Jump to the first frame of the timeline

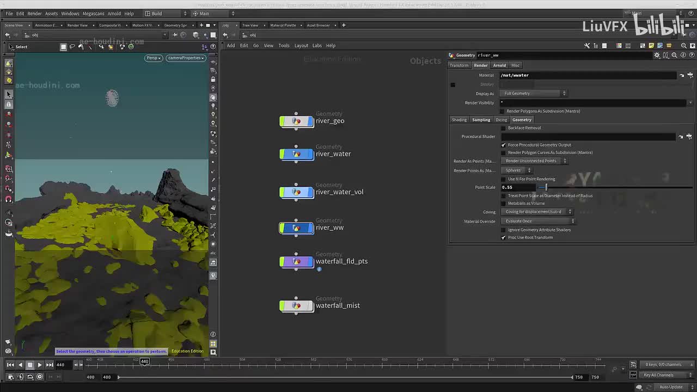click(10, 365)
